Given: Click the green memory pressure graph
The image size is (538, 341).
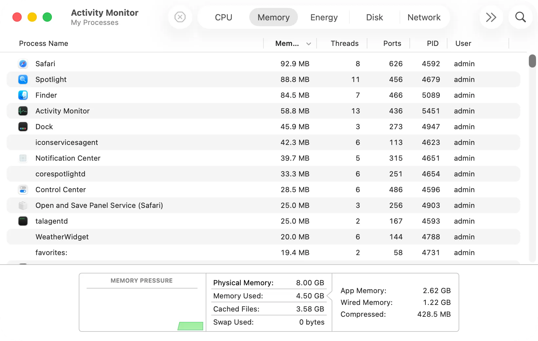Looking at the screenshot, I should pyautogui.click(x=190, y=326).
